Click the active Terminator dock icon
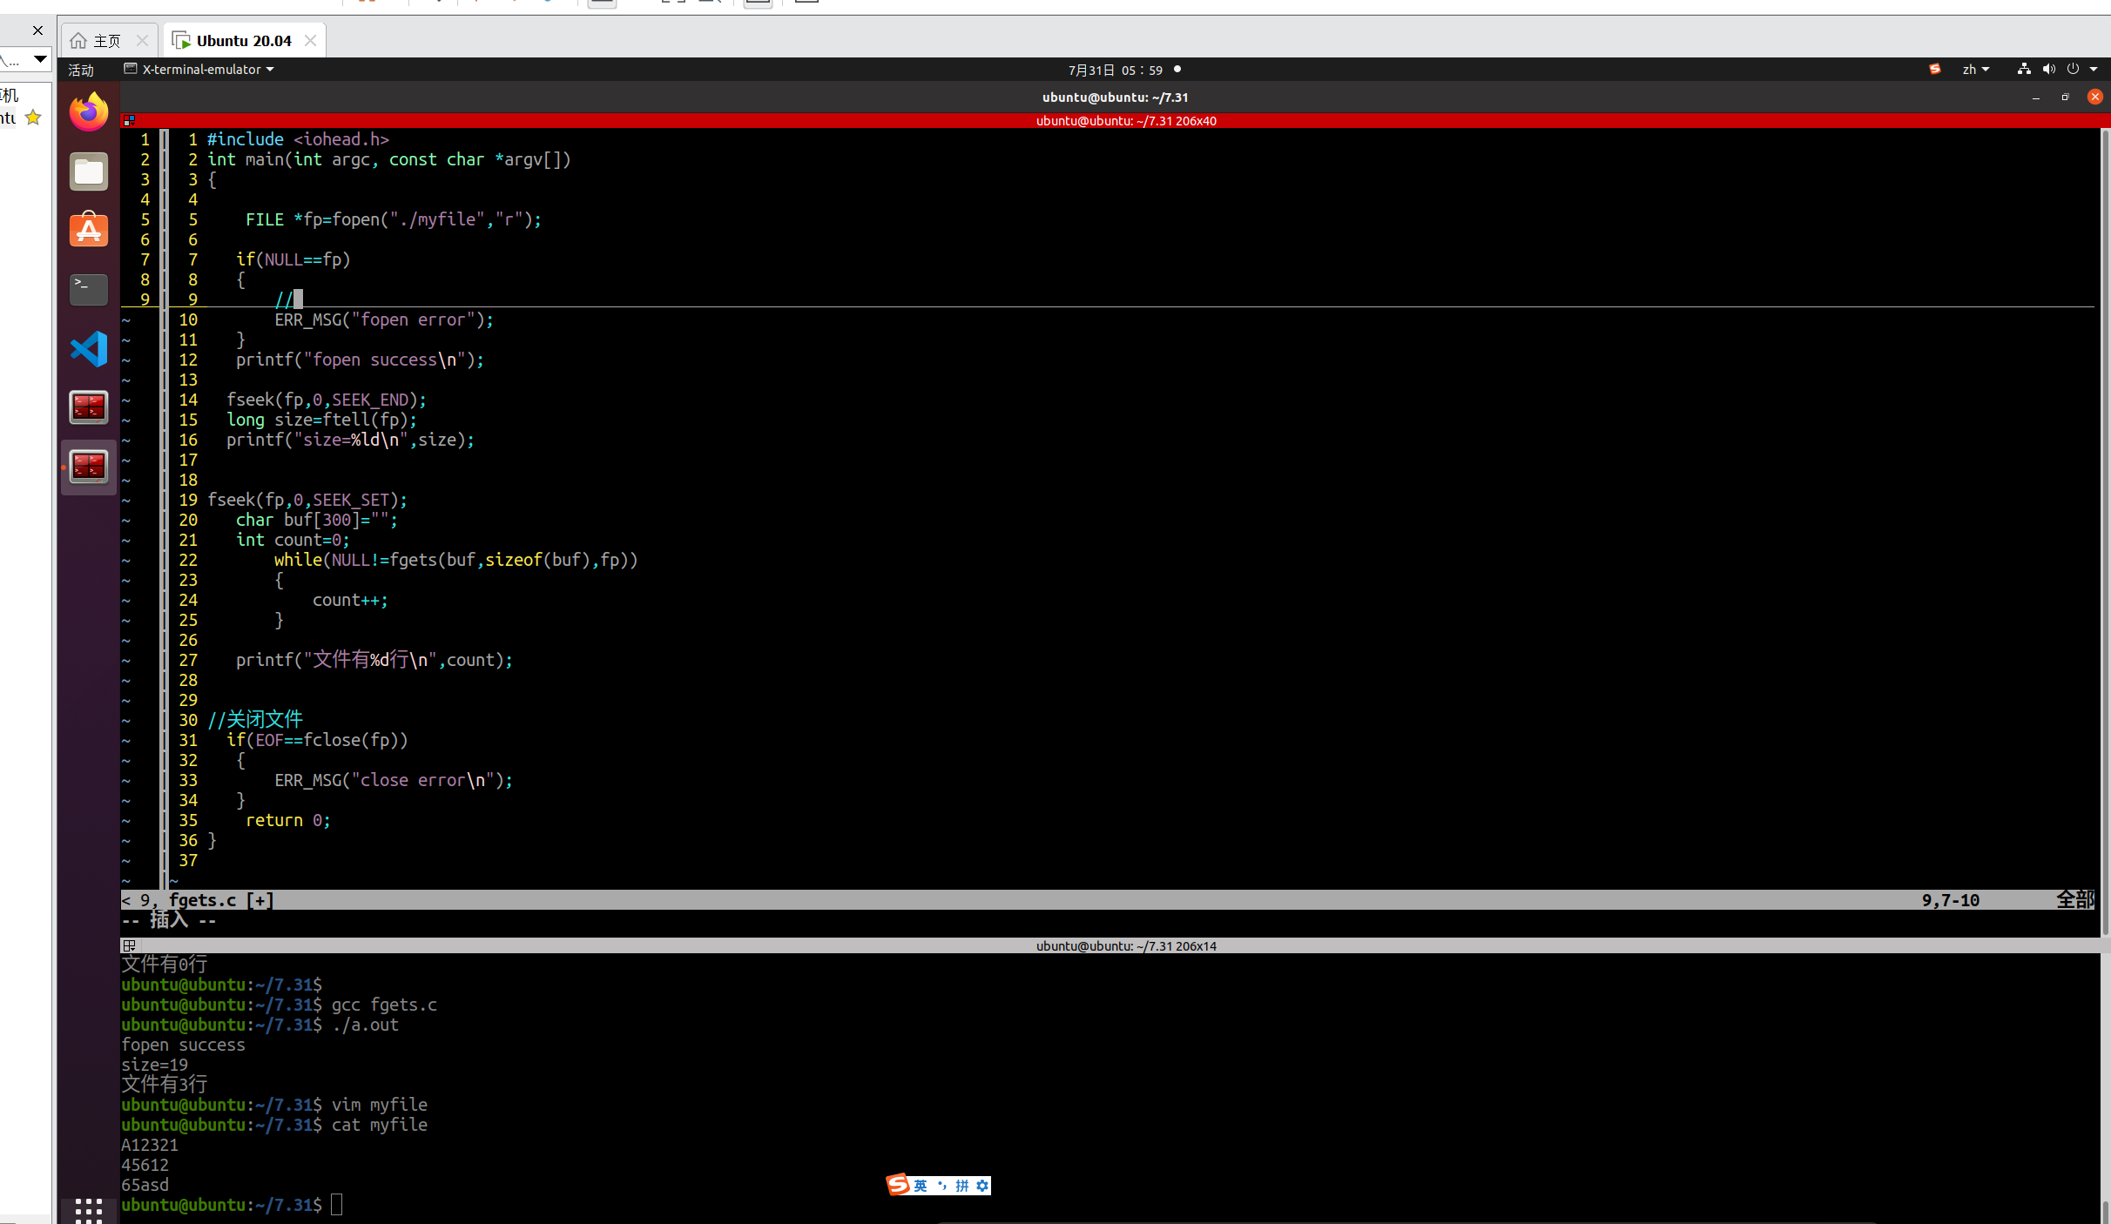This screenshot has height=1224, width=2111. [89, 467]
